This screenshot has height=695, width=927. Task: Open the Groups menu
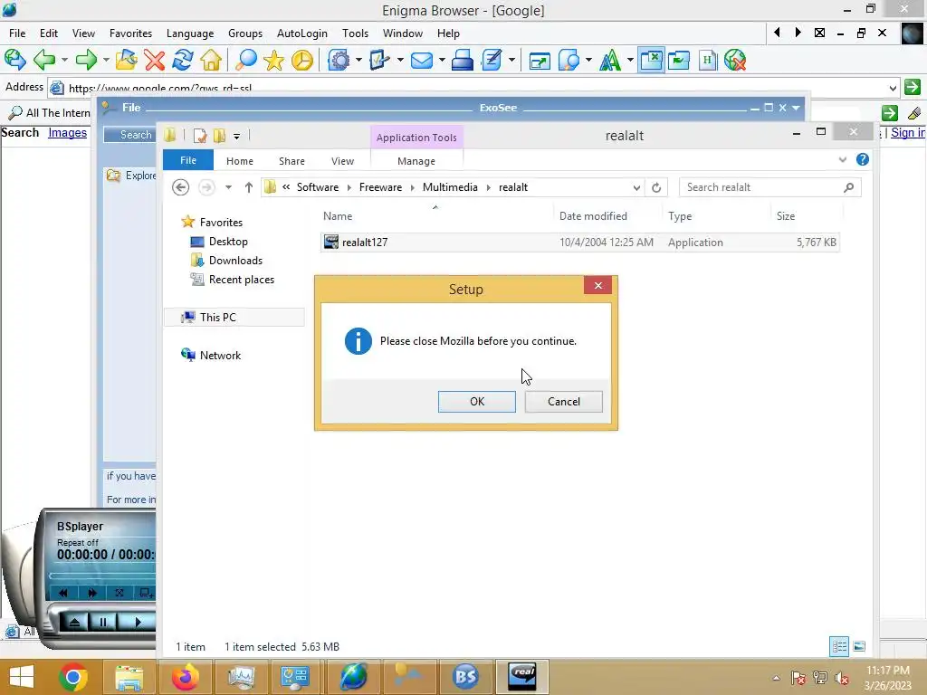[x=244, y=33]
